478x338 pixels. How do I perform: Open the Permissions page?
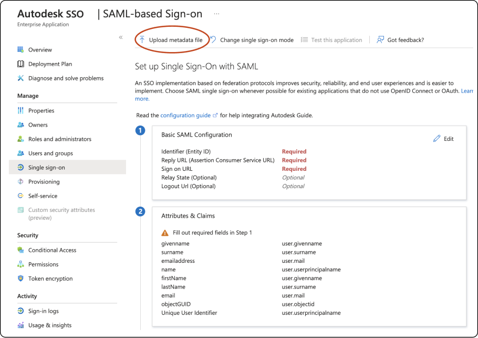click(x=44, y=264)
